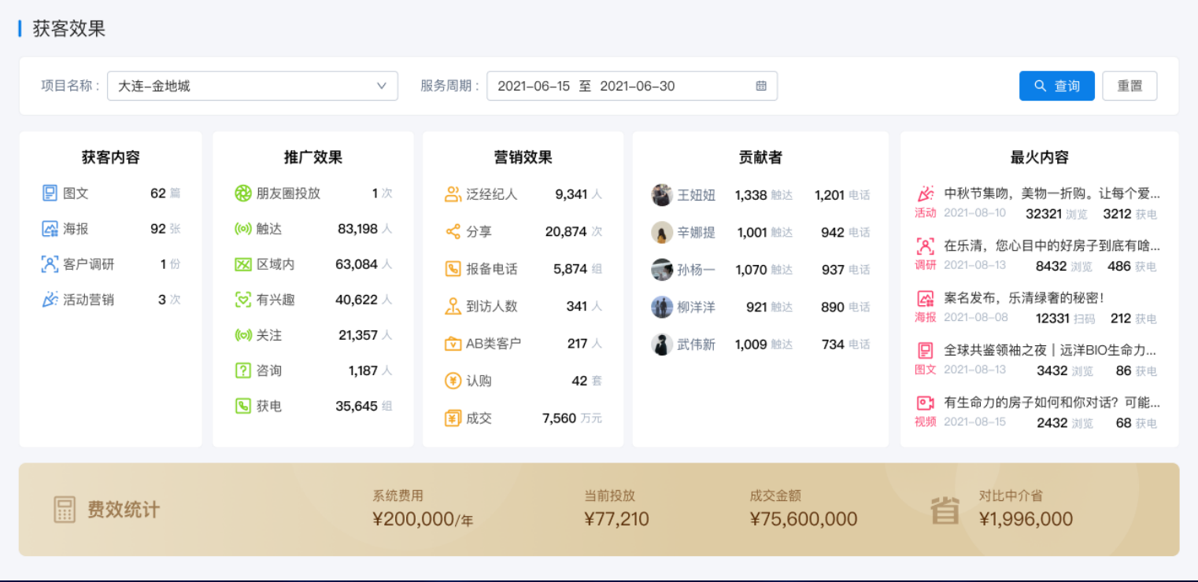Screen dimensions: 1198x582
Task: Open article 在乐清，您心目中的好房子
Action: [1052, 245]
